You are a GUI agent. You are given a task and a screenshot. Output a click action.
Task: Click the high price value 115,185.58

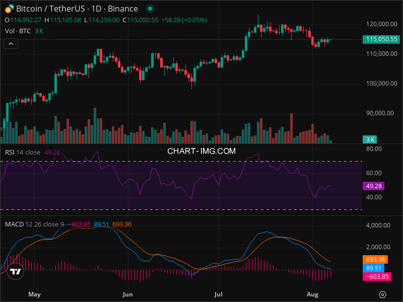(x=65, y=20)
